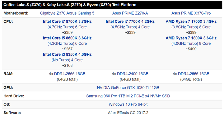Click the Test Platform table header bar

coord(112,5)
